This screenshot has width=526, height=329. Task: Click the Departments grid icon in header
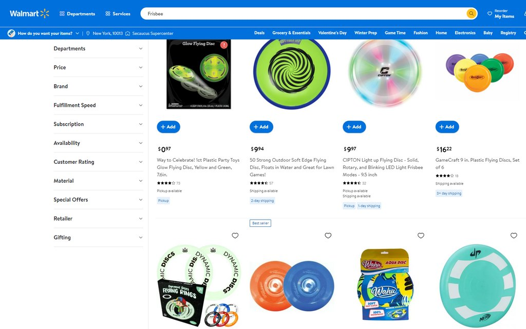pyautogui.click(x=62, y=14)
